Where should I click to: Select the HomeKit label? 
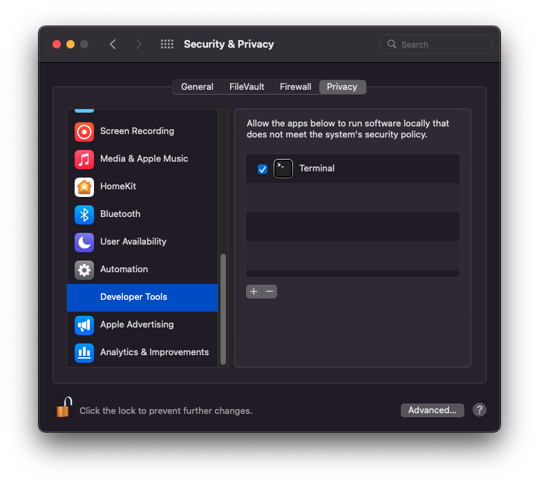click(x=118, y=186)
